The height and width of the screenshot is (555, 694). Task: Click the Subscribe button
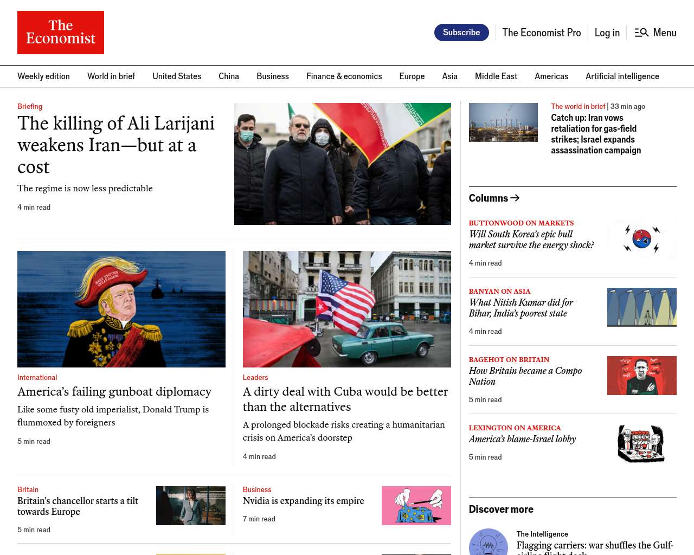[461, 33]
